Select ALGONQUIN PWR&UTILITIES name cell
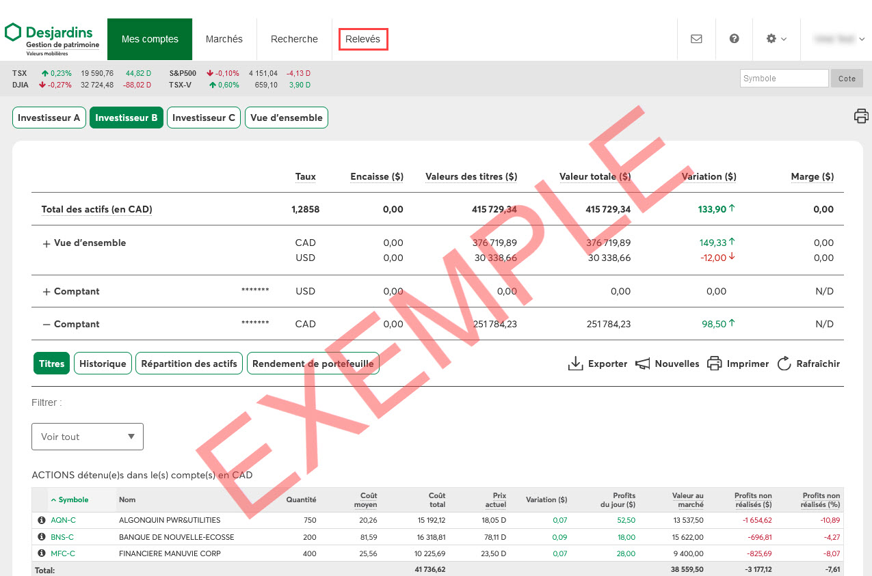872x576 pixels. coord(170,521)
